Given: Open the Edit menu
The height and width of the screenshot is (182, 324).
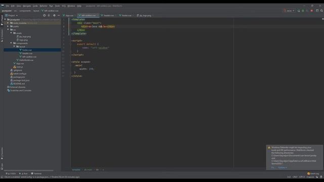Looking at the screenshot, I should [13, 6].
